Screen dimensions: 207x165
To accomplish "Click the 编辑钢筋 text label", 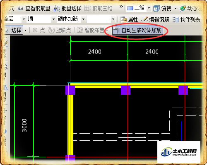I will (x=159, y=19).
